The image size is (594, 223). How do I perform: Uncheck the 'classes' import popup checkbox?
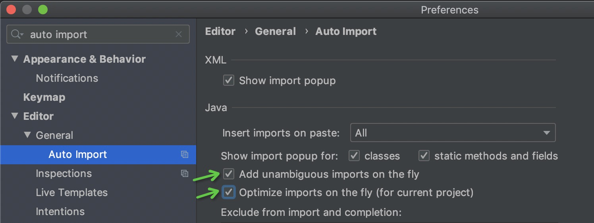tap(354, 156)
